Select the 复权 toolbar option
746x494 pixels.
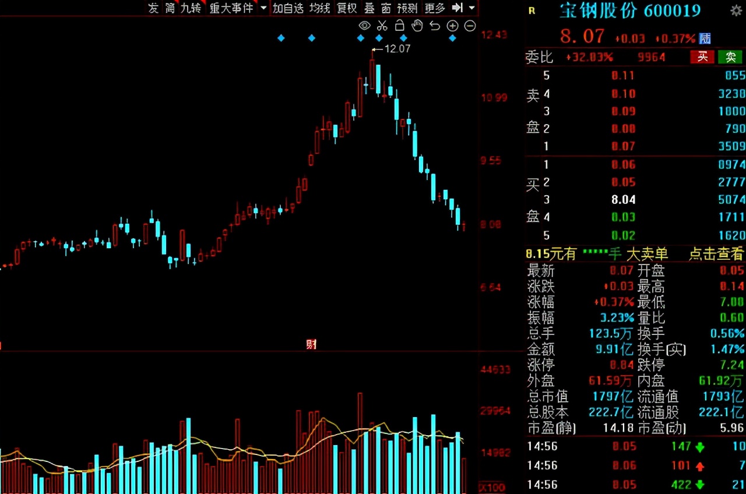point(347,8)
